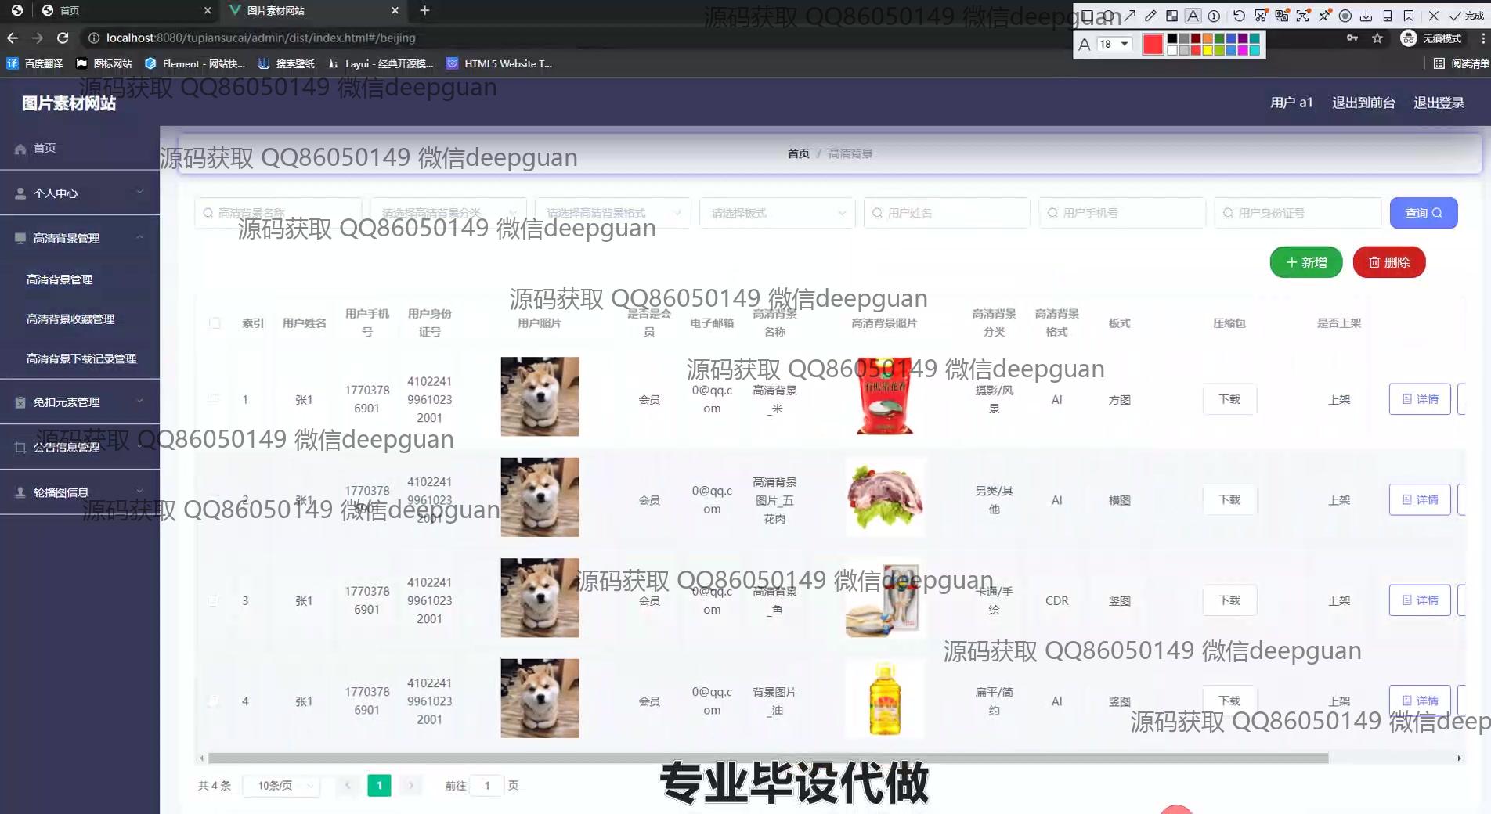This screenshot has width=1491, height=814.
Task: Check the row 3 鱼 checkbox
Action: tap(213, 600)
